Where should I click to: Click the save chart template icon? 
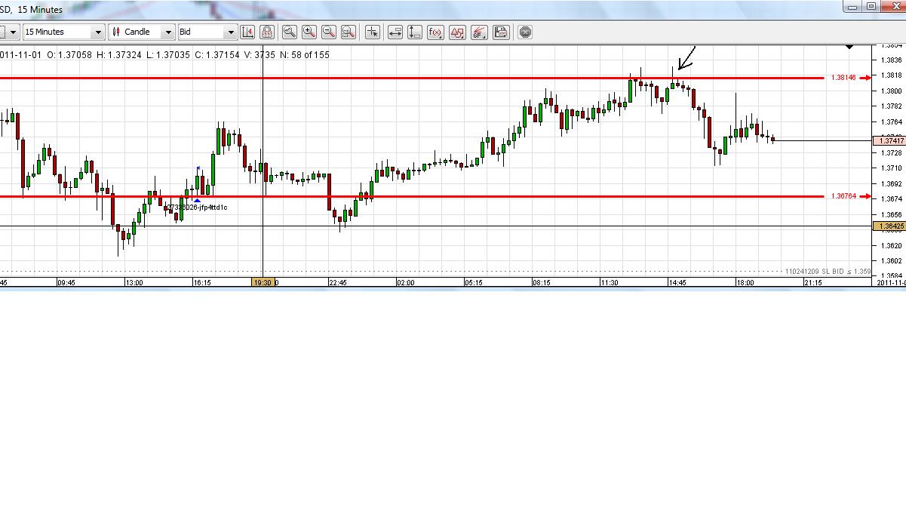tap(501, 32)
